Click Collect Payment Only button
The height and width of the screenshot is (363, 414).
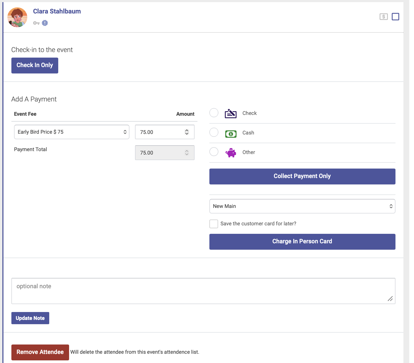tap(302, 176)
